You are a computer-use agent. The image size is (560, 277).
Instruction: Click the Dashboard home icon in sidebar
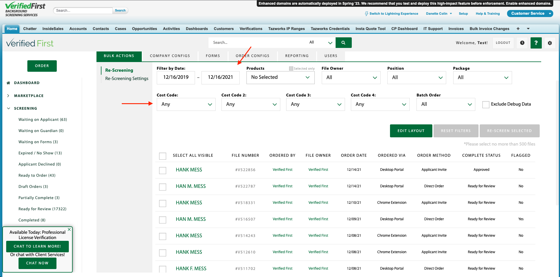(x=9, y=83)
